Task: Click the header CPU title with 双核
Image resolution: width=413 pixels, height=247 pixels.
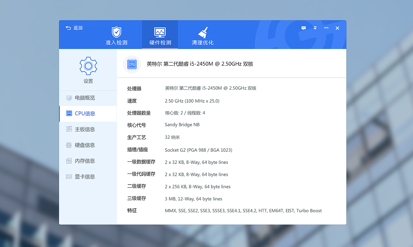Action: pyautogui.click(x=200, y=64)
